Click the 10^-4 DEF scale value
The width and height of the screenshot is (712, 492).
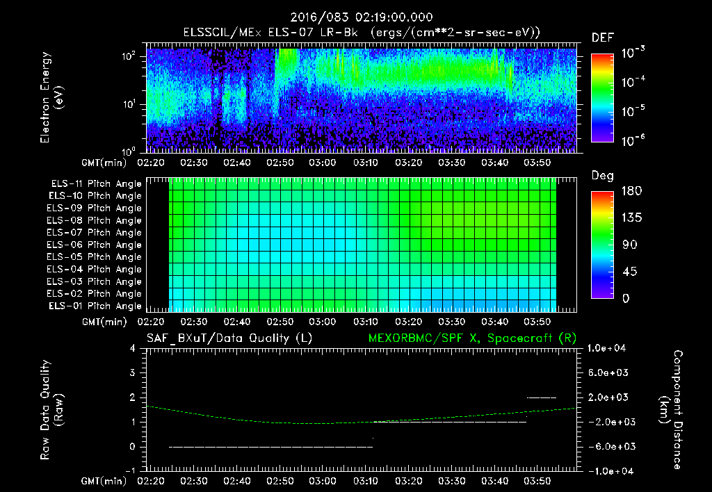(633, 82)
